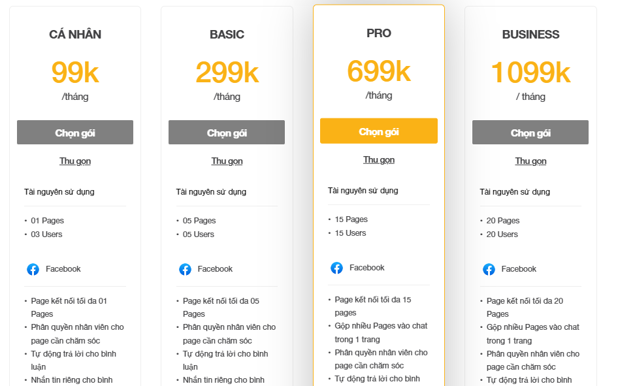Image resolution: width=618 pixels, height=386 pixels.
Task: Click the Facebook icon in Pro plan
Action: (336, 268)
